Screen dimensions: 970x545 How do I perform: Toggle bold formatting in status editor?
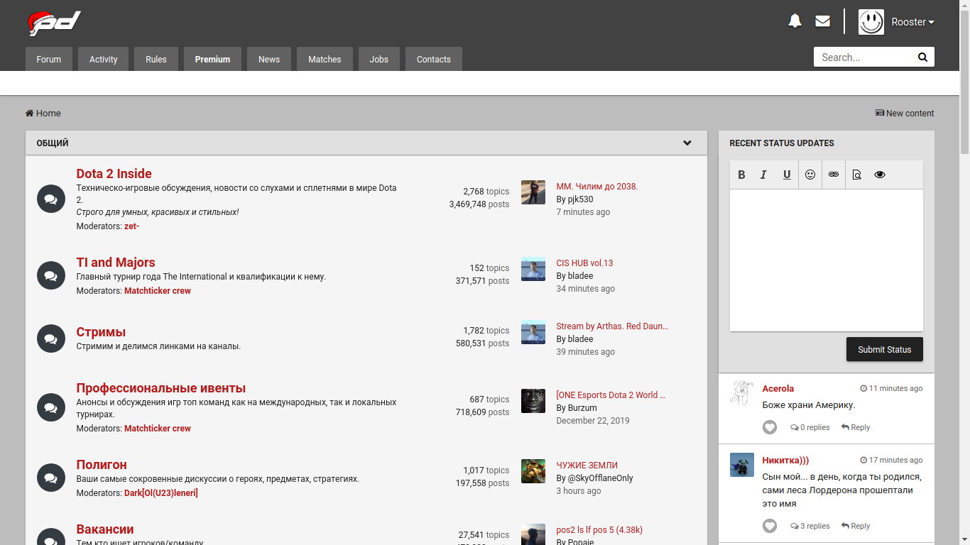point(741,175)
